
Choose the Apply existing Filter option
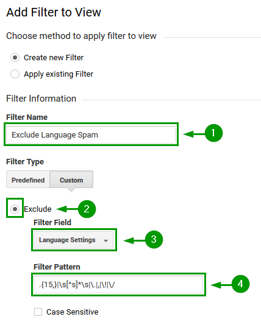point(15,74)
